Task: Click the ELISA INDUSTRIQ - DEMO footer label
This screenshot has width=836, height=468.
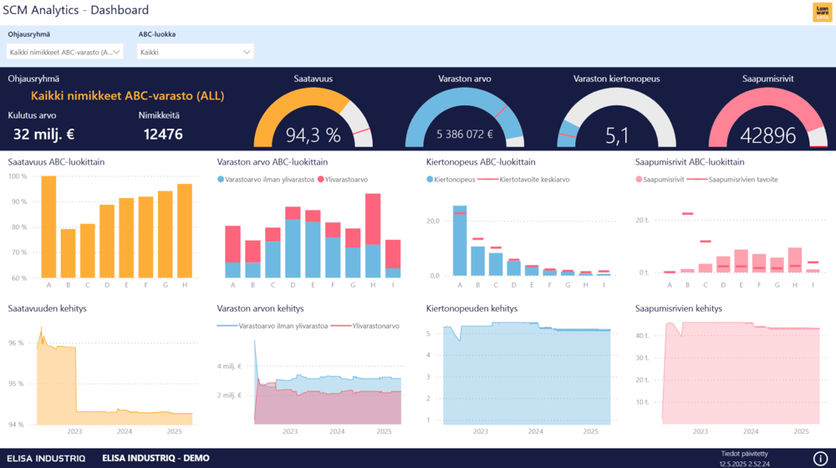Action: (x=155, y=458)
